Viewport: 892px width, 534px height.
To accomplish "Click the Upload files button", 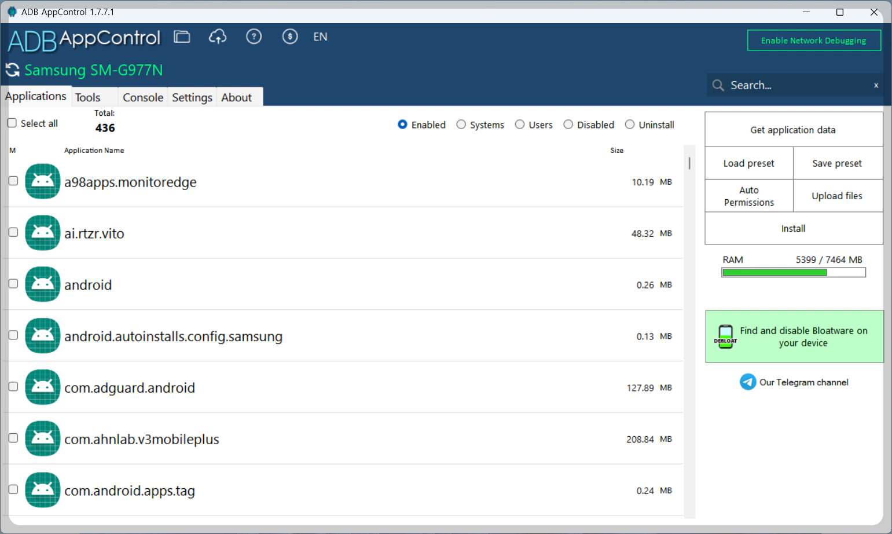I will (x=838, y=196).
